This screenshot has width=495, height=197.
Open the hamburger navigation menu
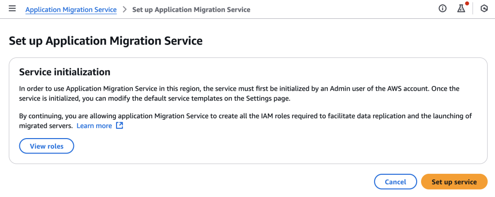click(12, 9)
